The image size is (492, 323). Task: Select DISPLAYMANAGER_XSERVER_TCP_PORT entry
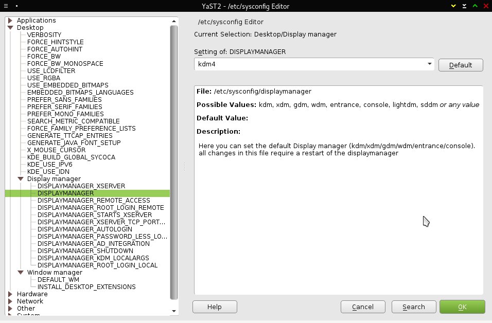click(101, 222)
